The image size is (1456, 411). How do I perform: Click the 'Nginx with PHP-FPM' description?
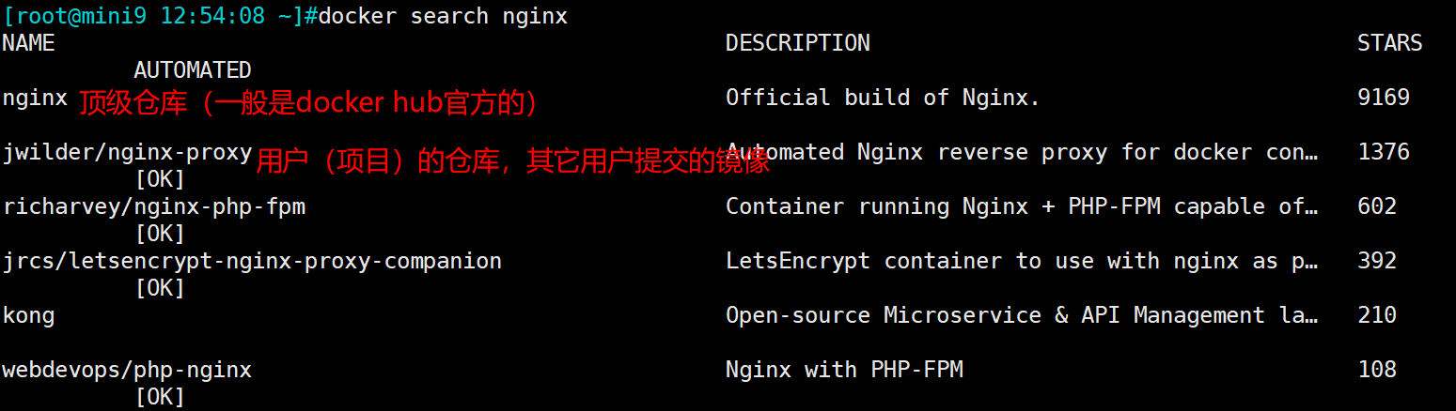pyautogui.click(x=844, y=370)
